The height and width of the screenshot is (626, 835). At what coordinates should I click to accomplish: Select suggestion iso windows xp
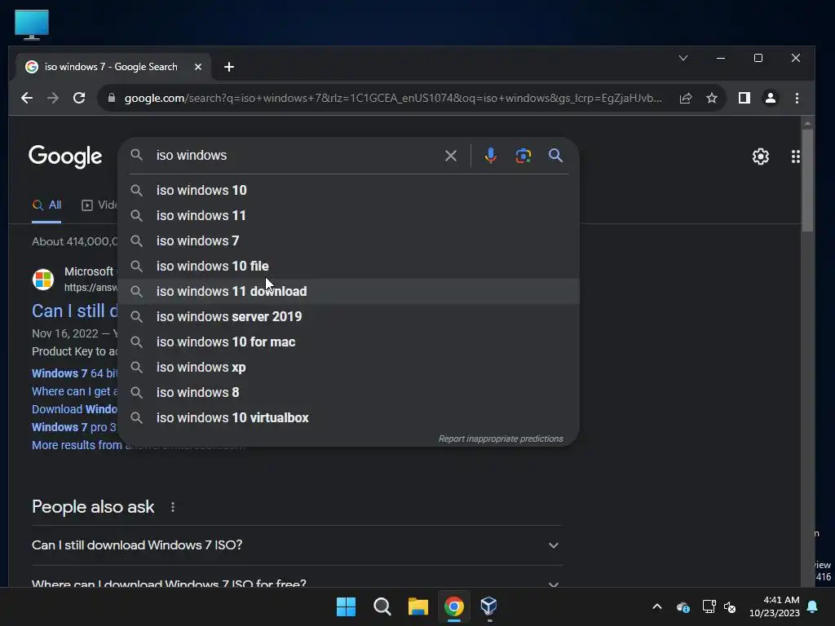[348, 368]
